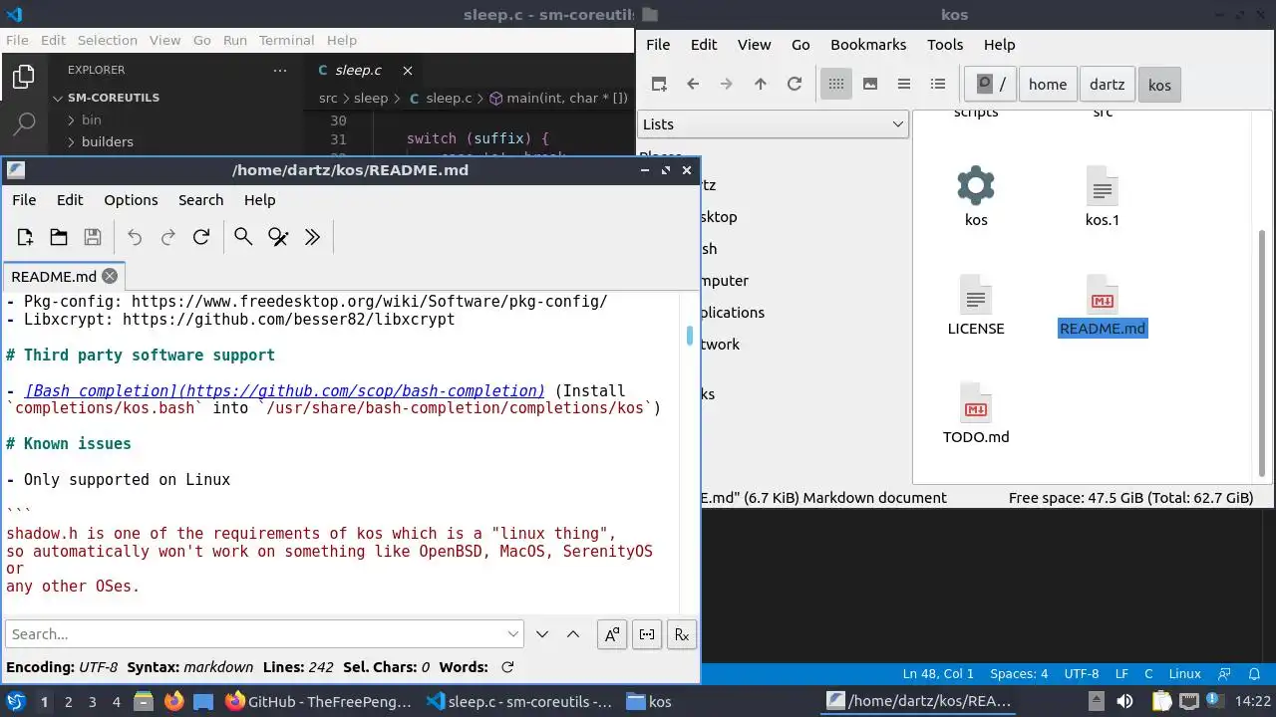Toggle regular expression search option
This screenshot has height=717, width=1276.
(682, 634)
